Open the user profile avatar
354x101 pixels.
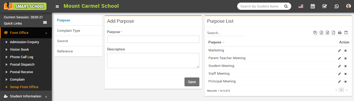tap(349, 6)
